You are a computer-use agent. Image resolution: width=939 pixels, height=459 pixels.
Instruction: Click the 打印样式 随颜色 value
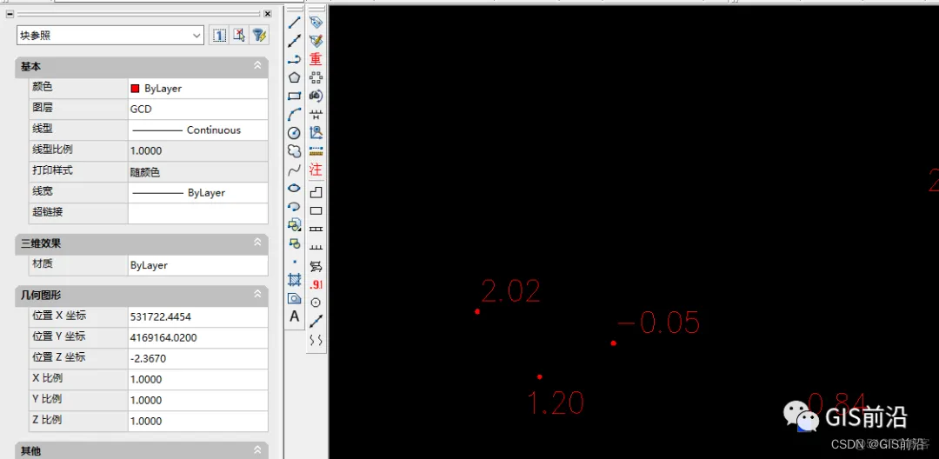click(198, 172)
